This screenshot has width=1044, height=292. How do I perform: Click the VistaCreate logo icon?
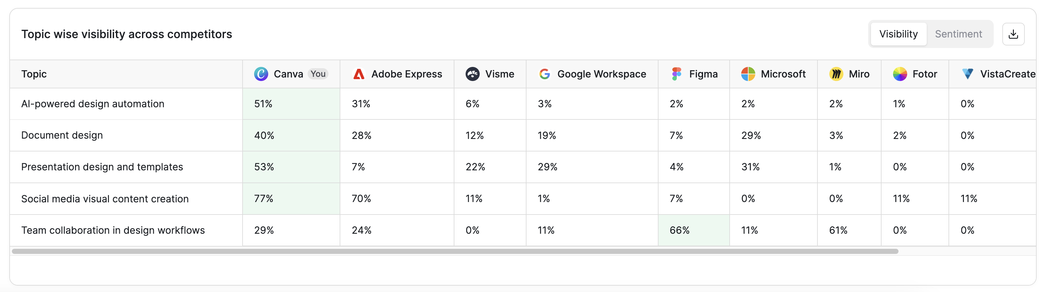pyautogui.click(x=967, y=74)
